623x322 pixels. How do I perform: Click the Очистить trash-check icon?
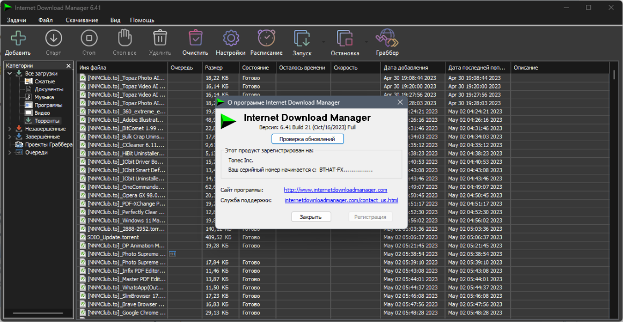[x=195, y=39]
